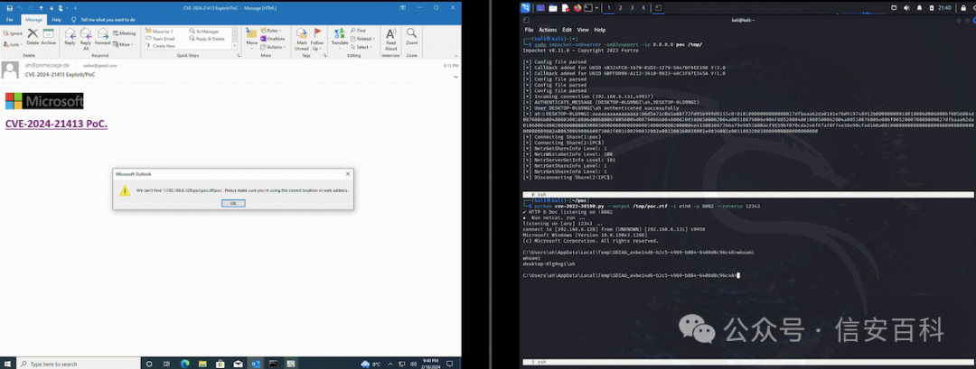The image size is (976, 369).
Task: Go to previous item with the up arrow in Outlook
Action: [41, 7]
